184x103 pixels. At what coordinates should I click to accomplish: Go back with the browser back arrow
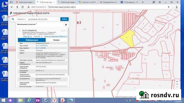[x=12, y=7]
